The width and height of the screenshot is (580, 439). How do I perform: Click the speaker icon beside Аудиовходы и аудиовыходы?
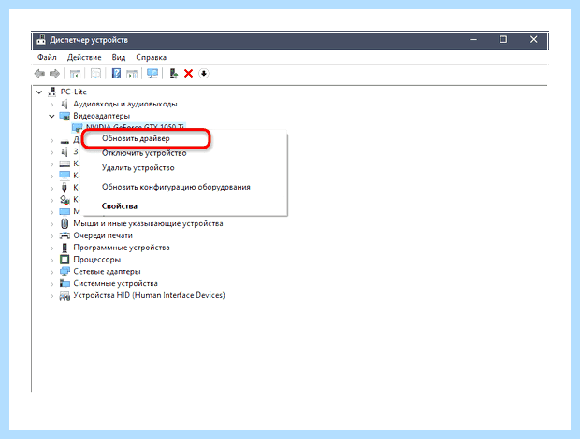(x=65, y=104)
